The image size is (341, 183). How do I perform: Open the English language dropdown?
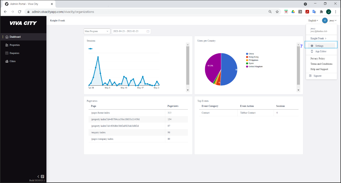point(313,20)
